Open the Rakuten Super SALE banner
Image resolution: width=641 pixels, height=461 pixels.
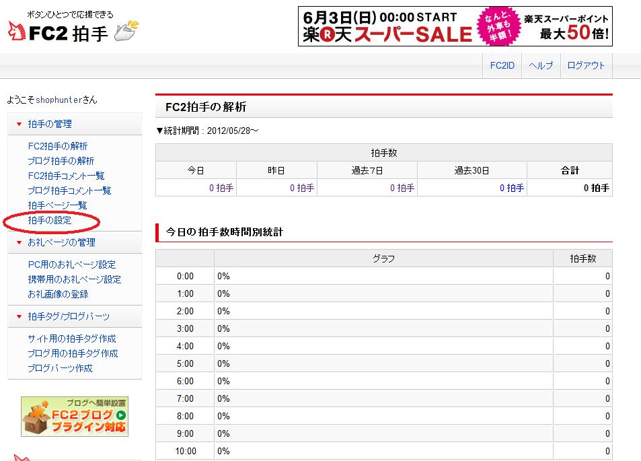pyautogui.click(x=455, y=26)
